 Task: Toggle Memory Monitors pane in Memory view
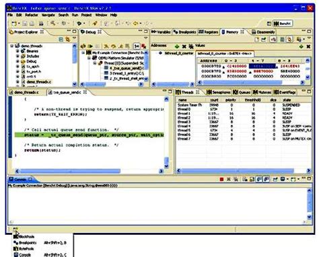[273, 40]
